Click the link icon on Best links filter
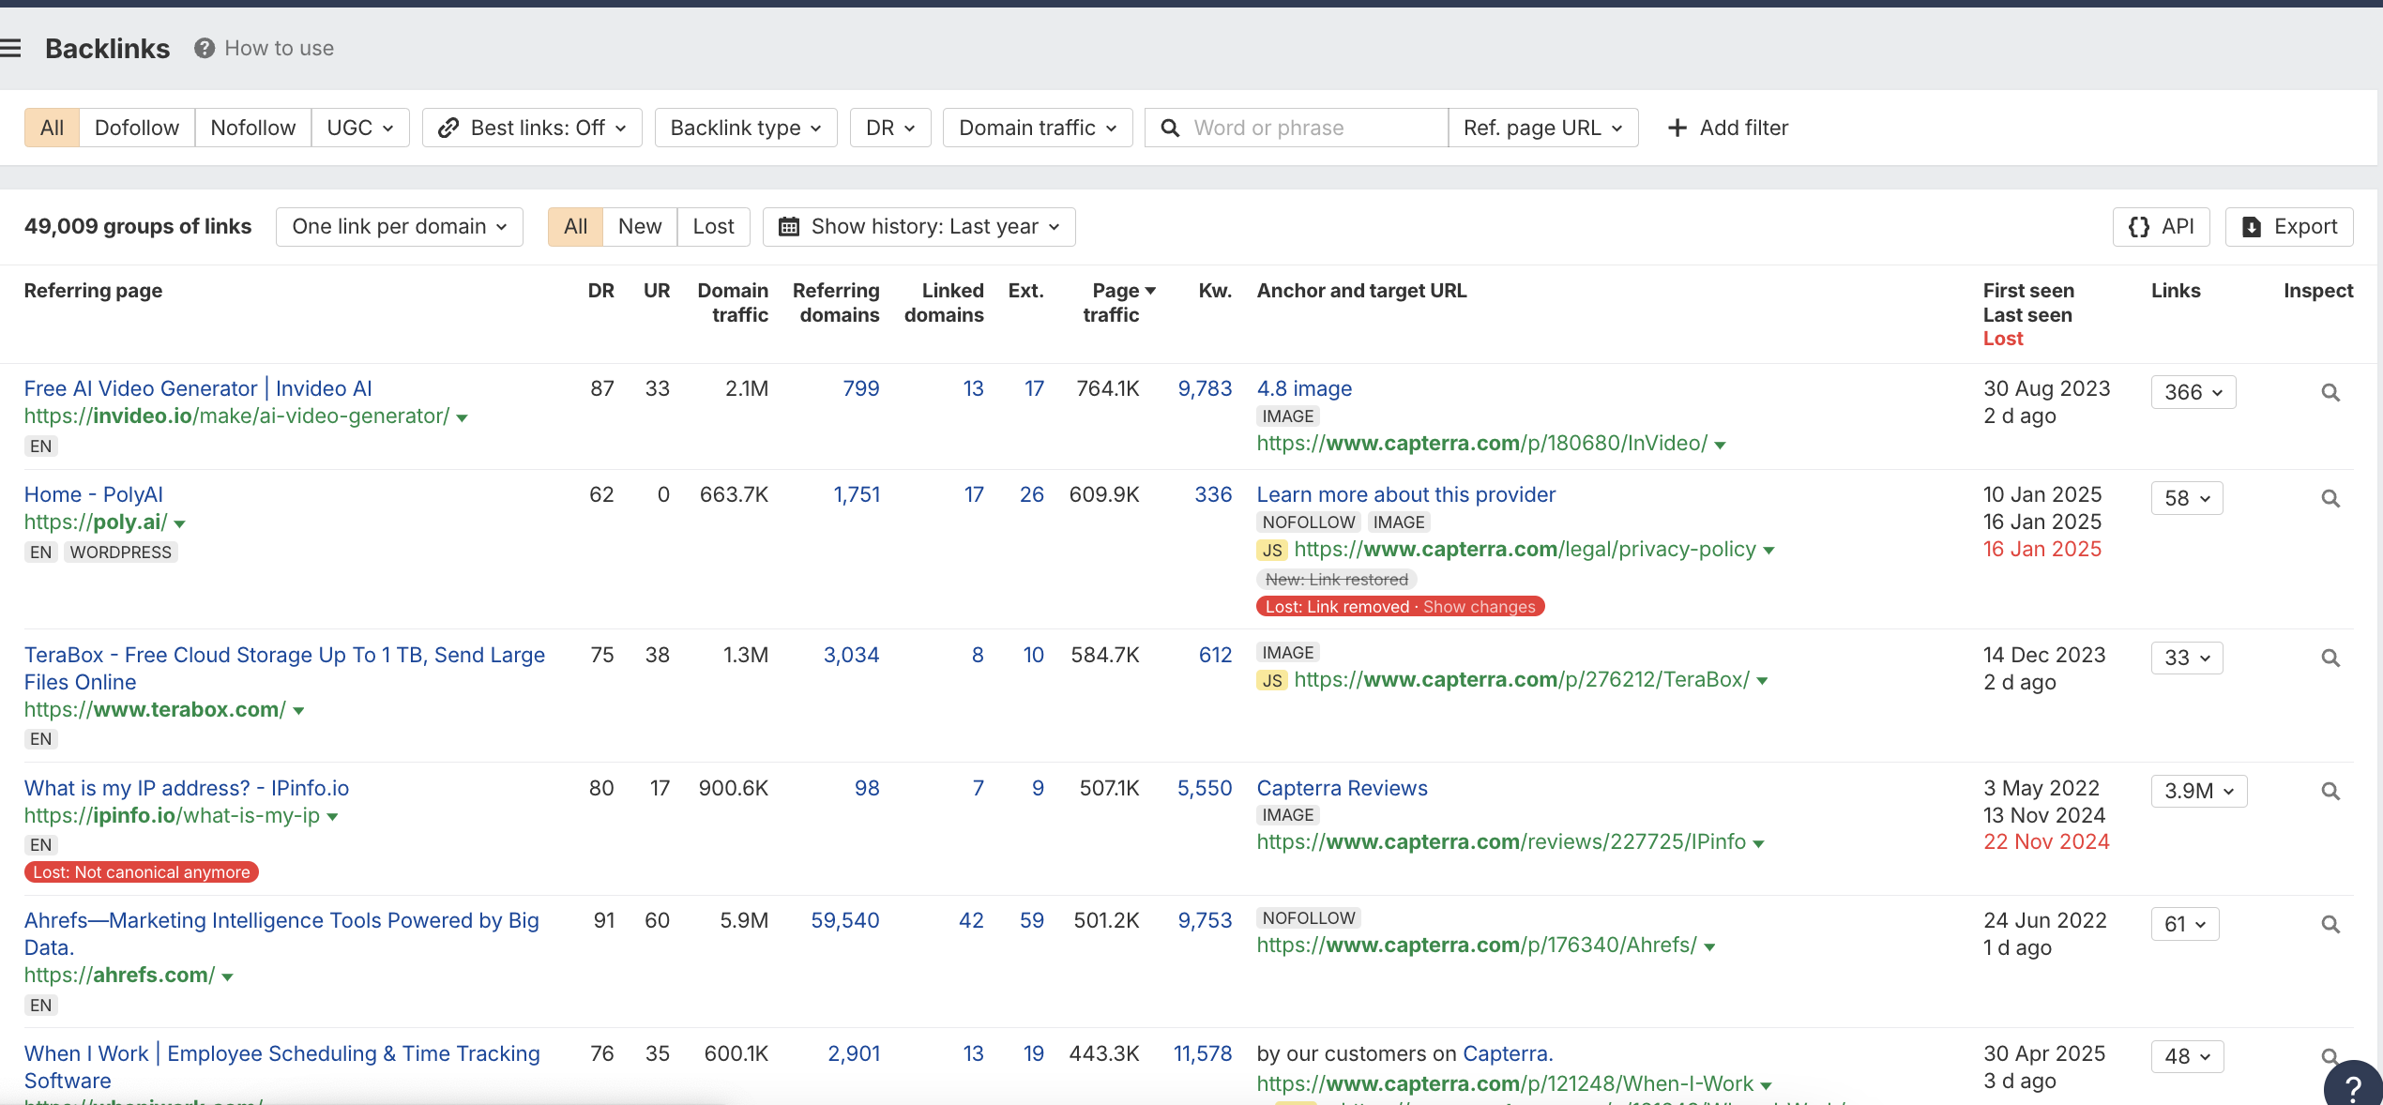This screenshot has width=2383, height=1105. 448,128
